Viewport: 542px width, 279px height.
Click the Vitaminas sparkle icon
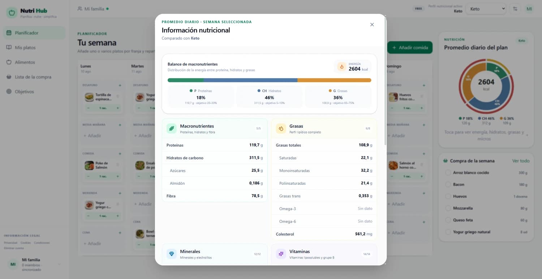(281, 254)
